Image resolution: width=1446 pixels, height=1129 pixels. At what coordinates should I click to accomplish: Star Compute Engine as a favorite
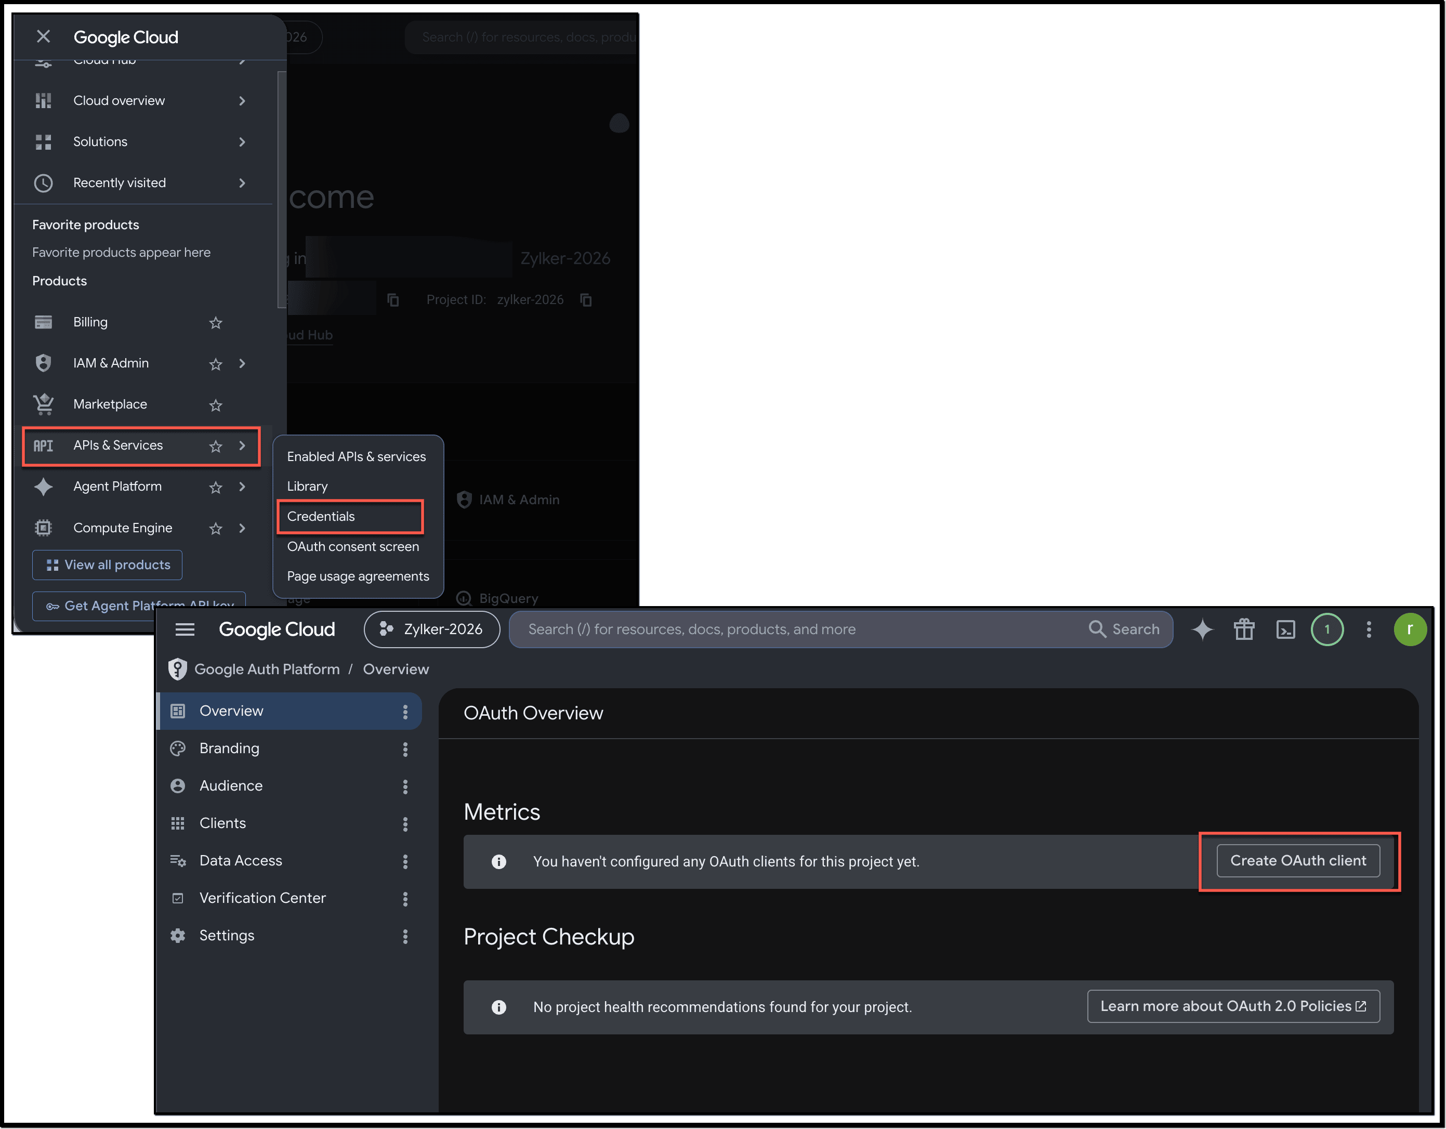click(216, 529)
